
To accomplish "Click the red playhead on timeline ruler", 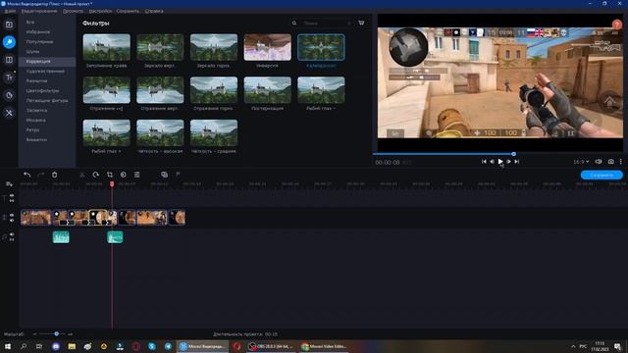I will pyautogui.click(x=112, y=184).
